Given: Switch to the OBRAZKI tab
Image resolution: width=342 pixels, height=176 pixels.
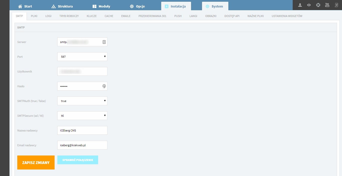Looking at the screenshot, I should [x=211, y=16].
